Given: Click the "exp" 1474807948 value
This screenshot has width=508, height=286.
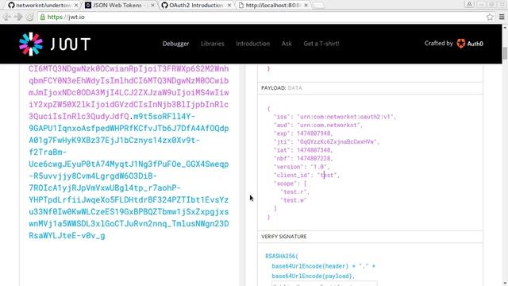Looking at the screenshot, I should point(314,133).
